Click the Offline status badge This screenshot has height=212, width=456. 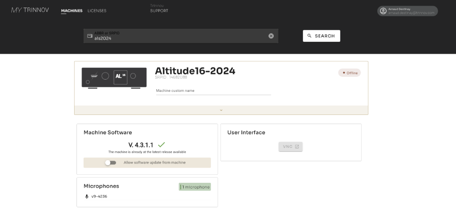pyautogui.click(x=349, y=73)
